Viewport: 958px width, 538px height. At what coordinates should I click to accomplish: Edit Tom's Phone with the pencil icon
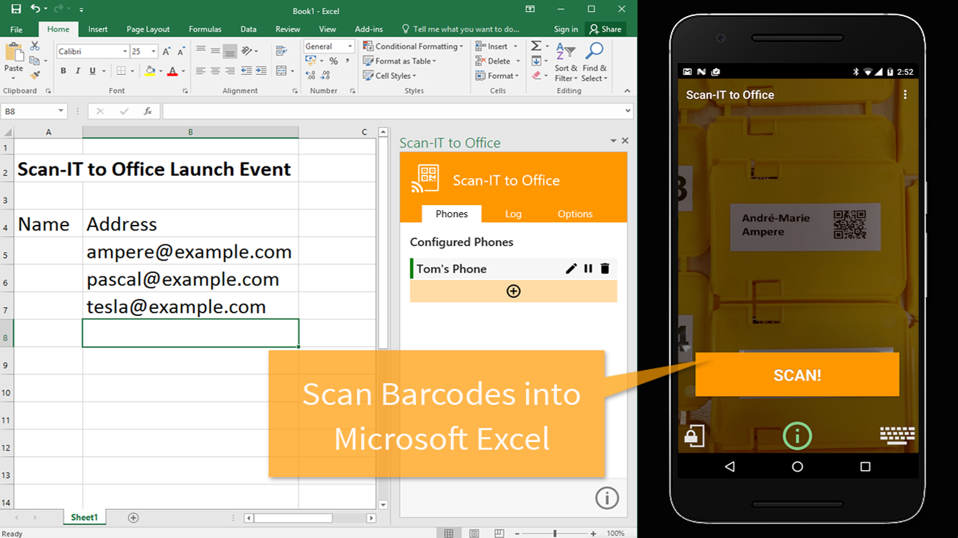click(571, 268)
